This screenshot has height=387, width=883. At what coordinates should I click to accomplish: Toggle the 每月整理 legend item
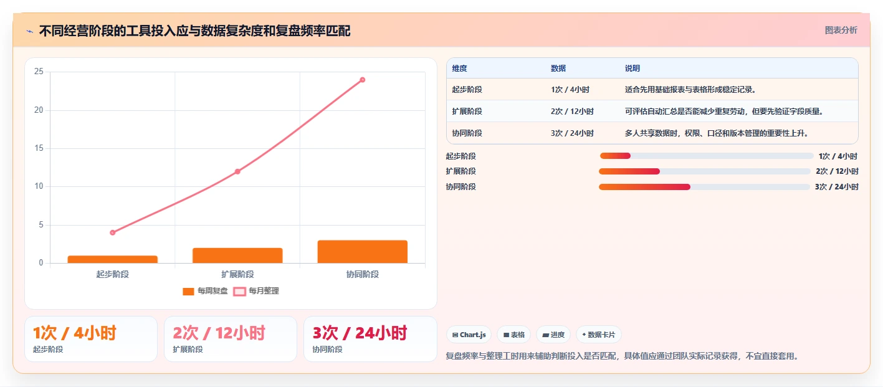click(x=256, y=291)
